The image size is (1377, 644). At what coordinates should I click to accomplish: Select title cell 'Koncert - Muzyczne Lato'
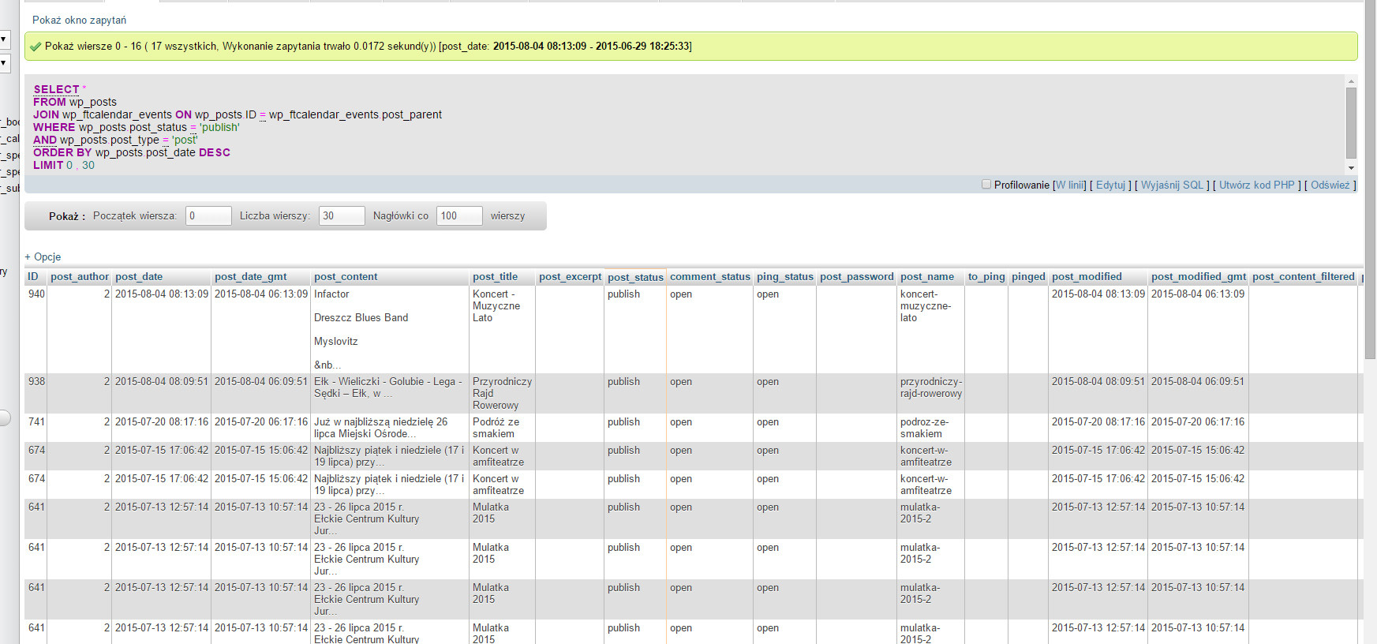pos(496,305)
